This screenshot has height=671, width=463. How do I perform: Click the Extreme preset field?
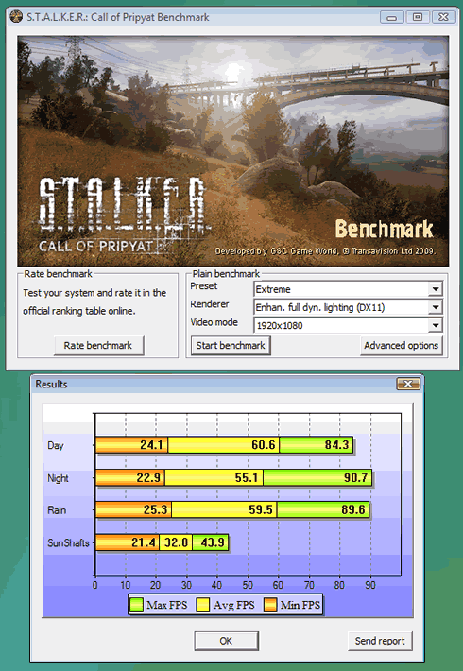[x=341, y=289]
